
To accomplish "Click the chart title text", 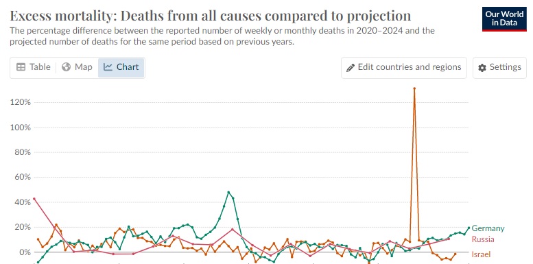I will click(x=211, y=15).
